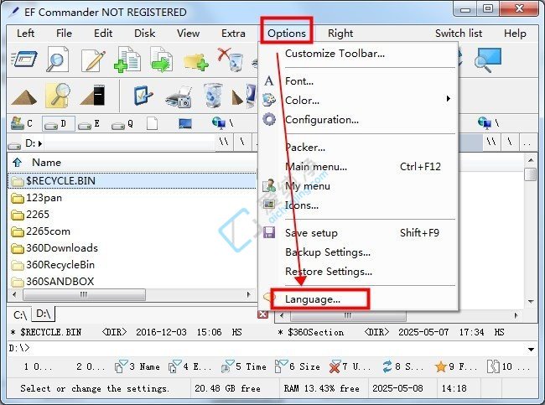Choose Font... menu entry

pos(358,81)
